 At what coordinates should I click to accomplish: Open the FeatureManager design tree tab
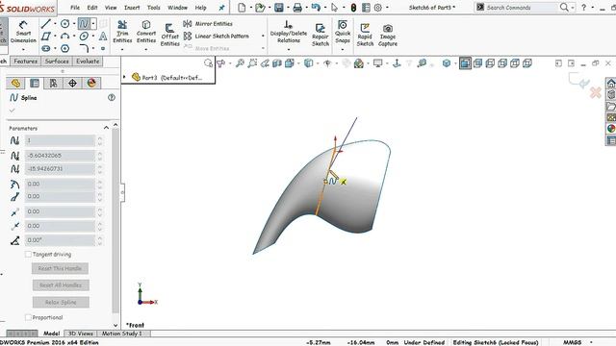pyautogui.click(x=15, y=84)
